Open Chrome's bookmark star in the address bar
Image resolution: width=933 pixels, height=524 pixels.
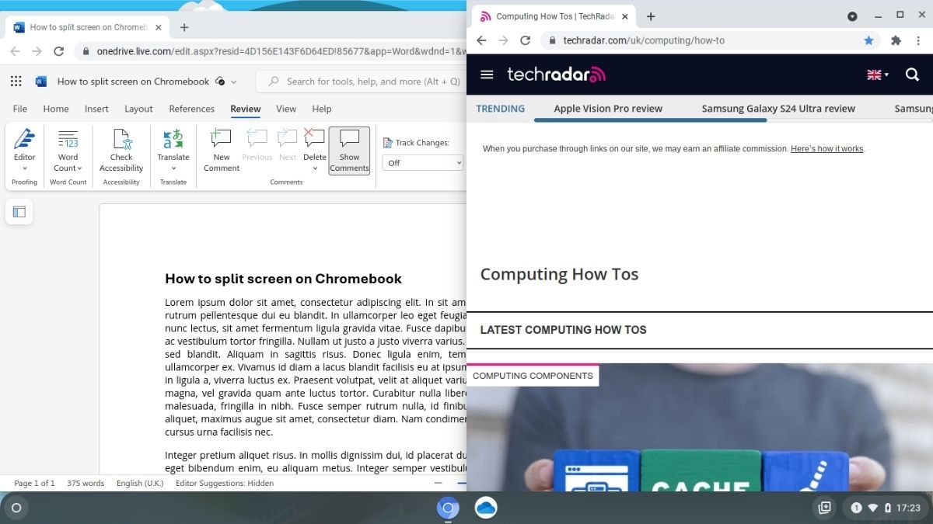(x=870, y=40)
